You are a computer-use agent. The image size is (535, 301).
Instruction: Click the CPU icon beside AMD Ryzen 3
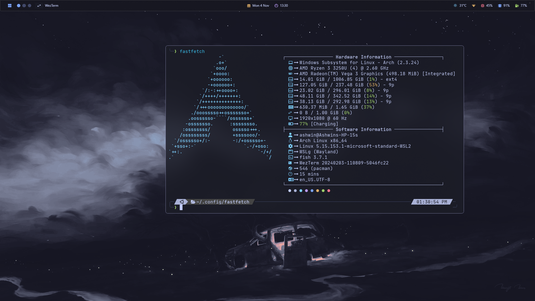pos(290,68)
